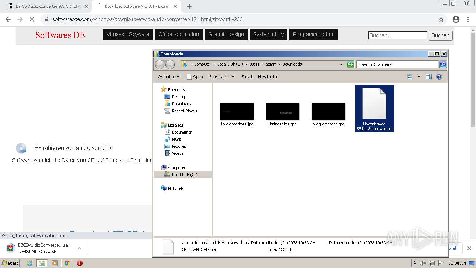The image size is (476, 268).
Task: Open Documents library in navigation pane
Action: [x=181, y=132]
